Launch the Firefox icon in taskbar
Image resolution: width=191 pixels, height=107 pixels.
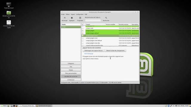16,106
